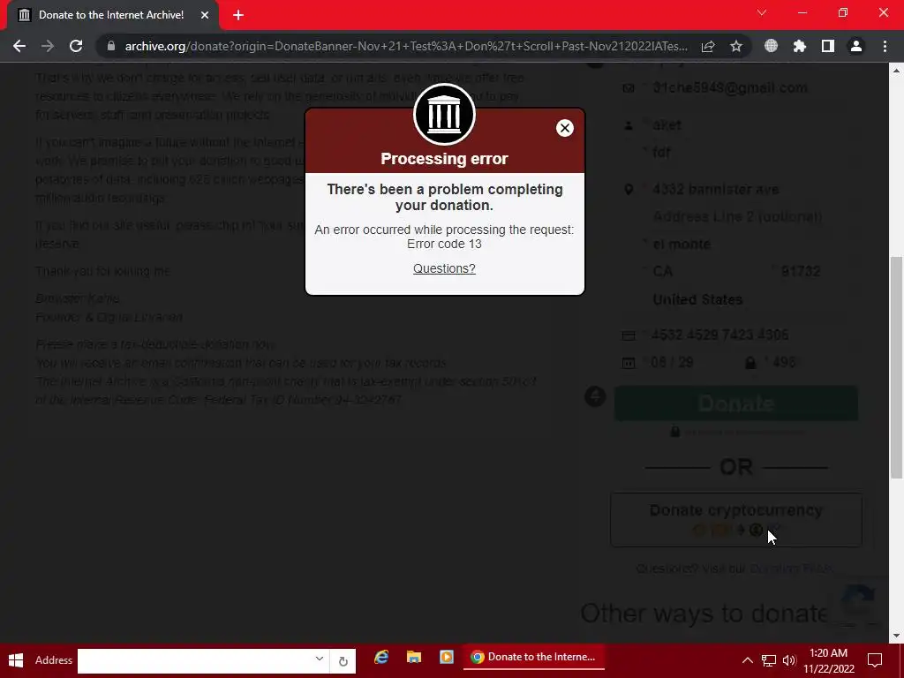The height and width of the screenshot is (678, 904).
Task: Close the Processing error dialog
Action: click(x=564, y=128)
